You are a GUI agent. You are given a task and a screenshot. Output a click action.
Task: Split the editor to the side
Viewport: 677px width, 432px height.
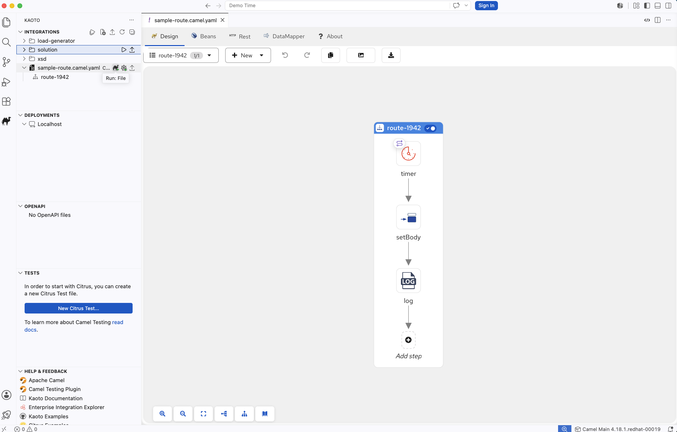[658, 20]
